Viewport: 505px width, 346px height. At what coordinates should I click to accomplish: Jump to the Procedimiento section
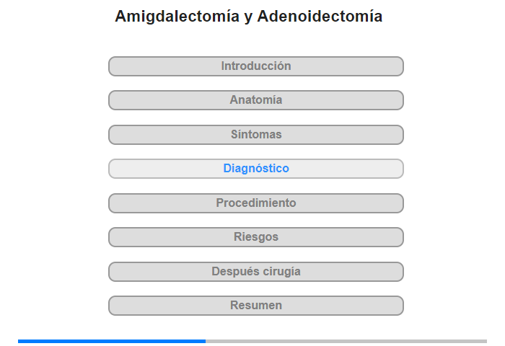coord(255,203)
